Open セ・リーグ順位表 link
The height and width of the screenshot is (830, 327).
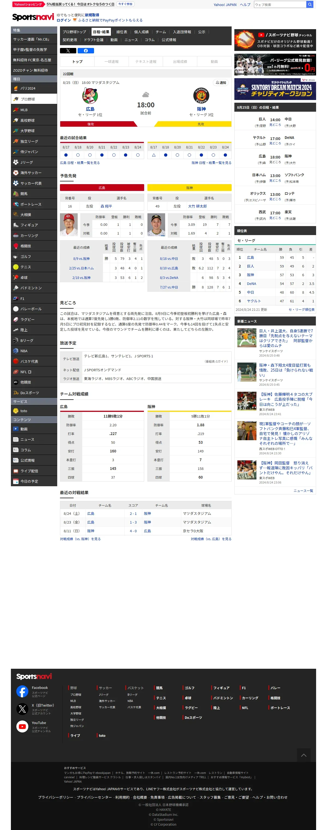tap(301, 310)
